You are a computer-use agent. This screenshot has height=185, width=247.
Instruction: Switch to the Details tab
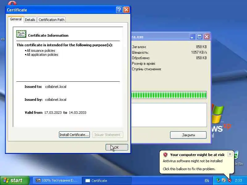tap(30, 20)
